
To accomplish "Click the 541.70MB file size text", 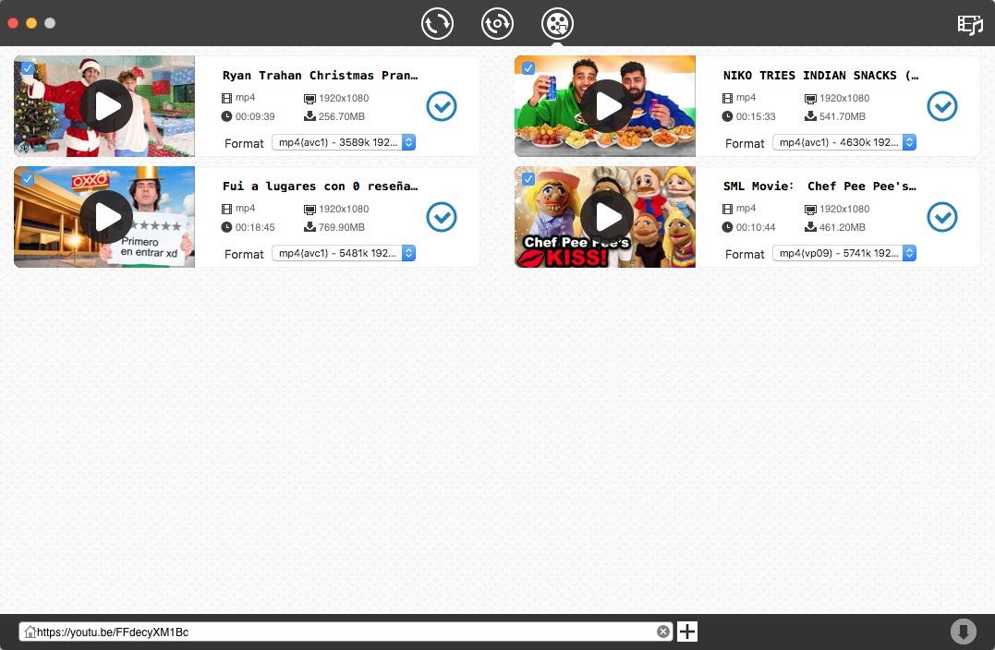I will pos(842,116).
